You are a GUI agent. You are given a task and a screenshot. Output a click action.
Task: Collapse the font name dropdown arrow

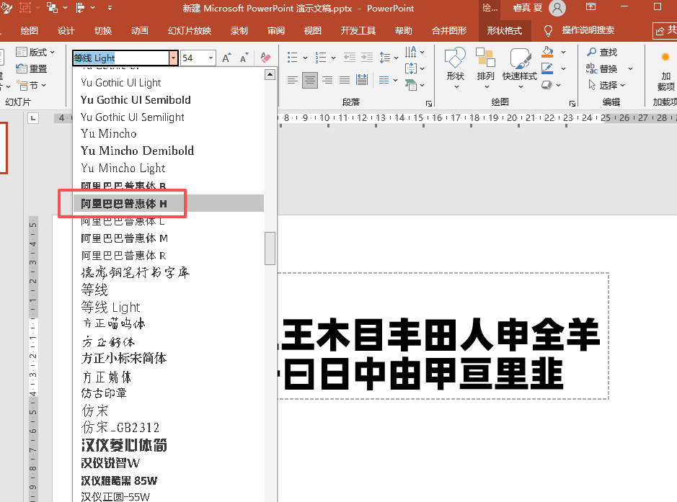173,58
